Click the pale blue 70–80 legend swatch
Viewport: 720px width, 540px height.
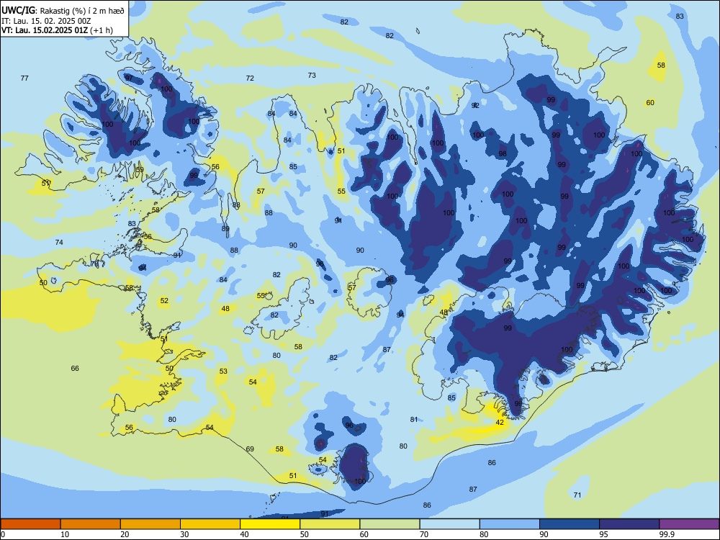coord(449,524)
